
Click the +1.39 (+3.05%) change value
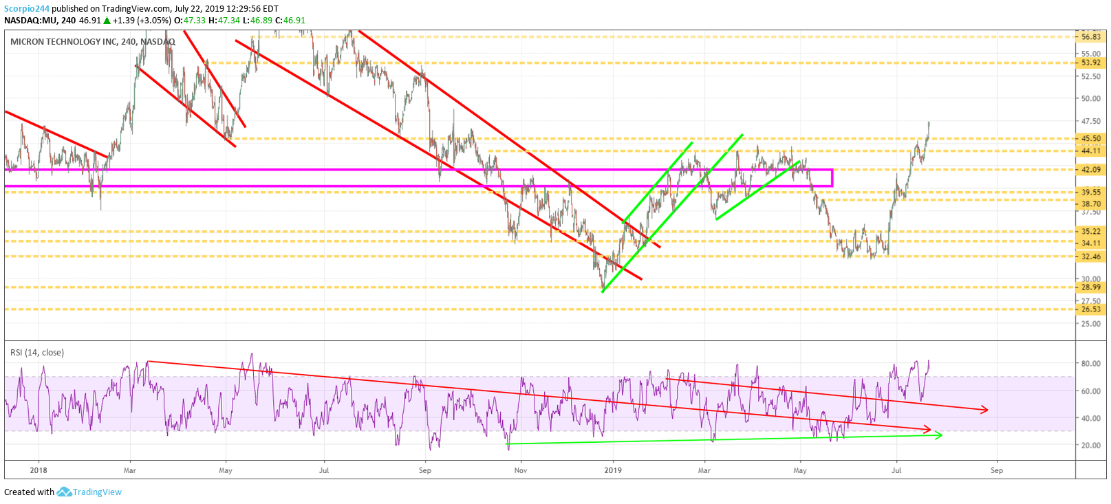pos(142,21)
